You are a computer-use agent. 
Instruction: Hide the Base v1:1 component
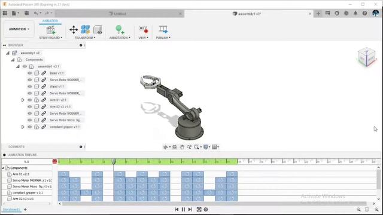pyautogui.click(x=30, y=73)
